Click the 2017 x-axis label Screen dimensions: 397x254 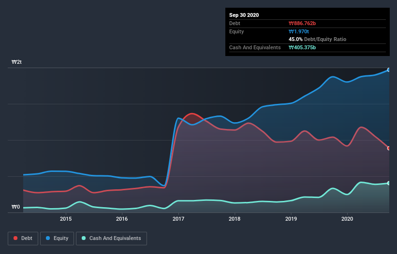178,219
